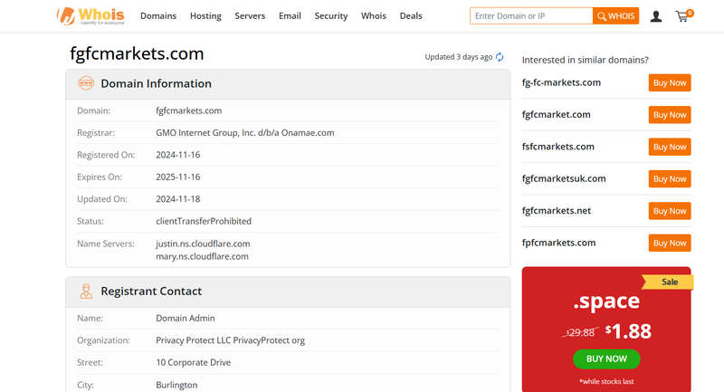Viewport: 724px width, 392px height.
Task: Click the Registrant Contact person icon
Action: (x=86, y=291)
